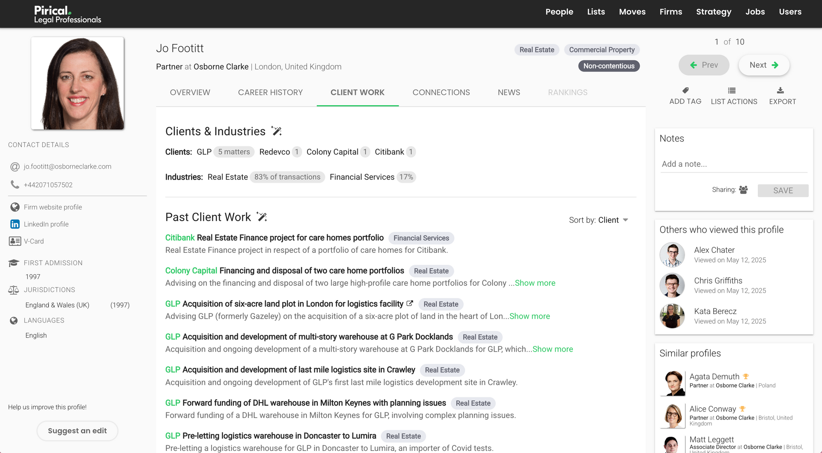Open Kata Berecz's viewer avatar
Image resolution: width=822 pixels, height=453 pixels.
(672, 316)
